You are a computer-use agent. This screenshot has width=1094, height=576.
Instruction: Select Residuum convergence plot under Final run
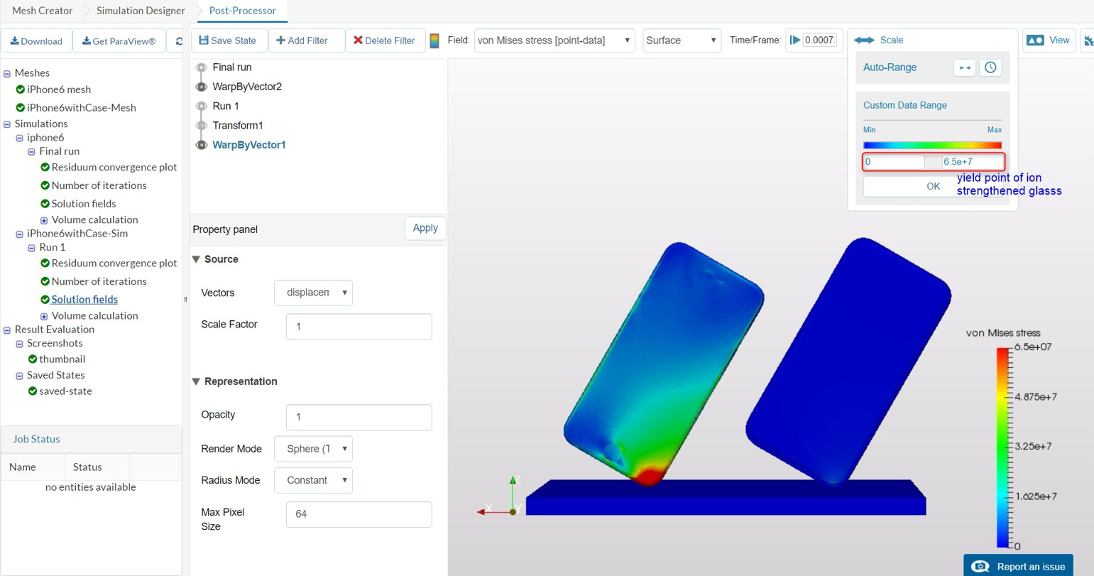tap(114, 167)
